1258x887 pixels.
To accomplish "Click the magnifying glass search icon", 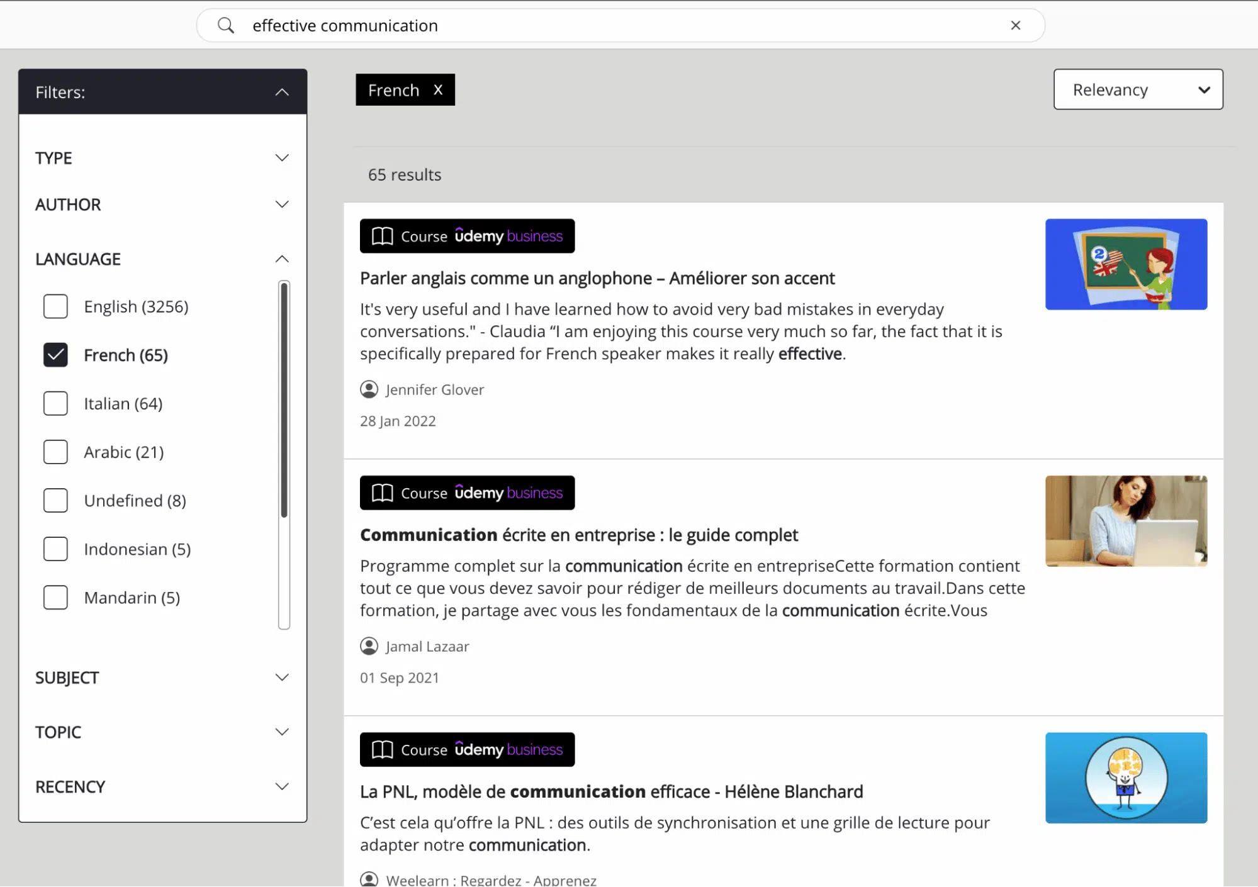I will (225, 25).
